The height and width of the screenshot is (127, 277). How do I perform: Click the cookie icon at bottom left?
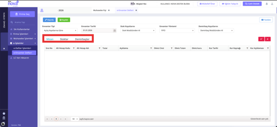click(x=3, y=124)
